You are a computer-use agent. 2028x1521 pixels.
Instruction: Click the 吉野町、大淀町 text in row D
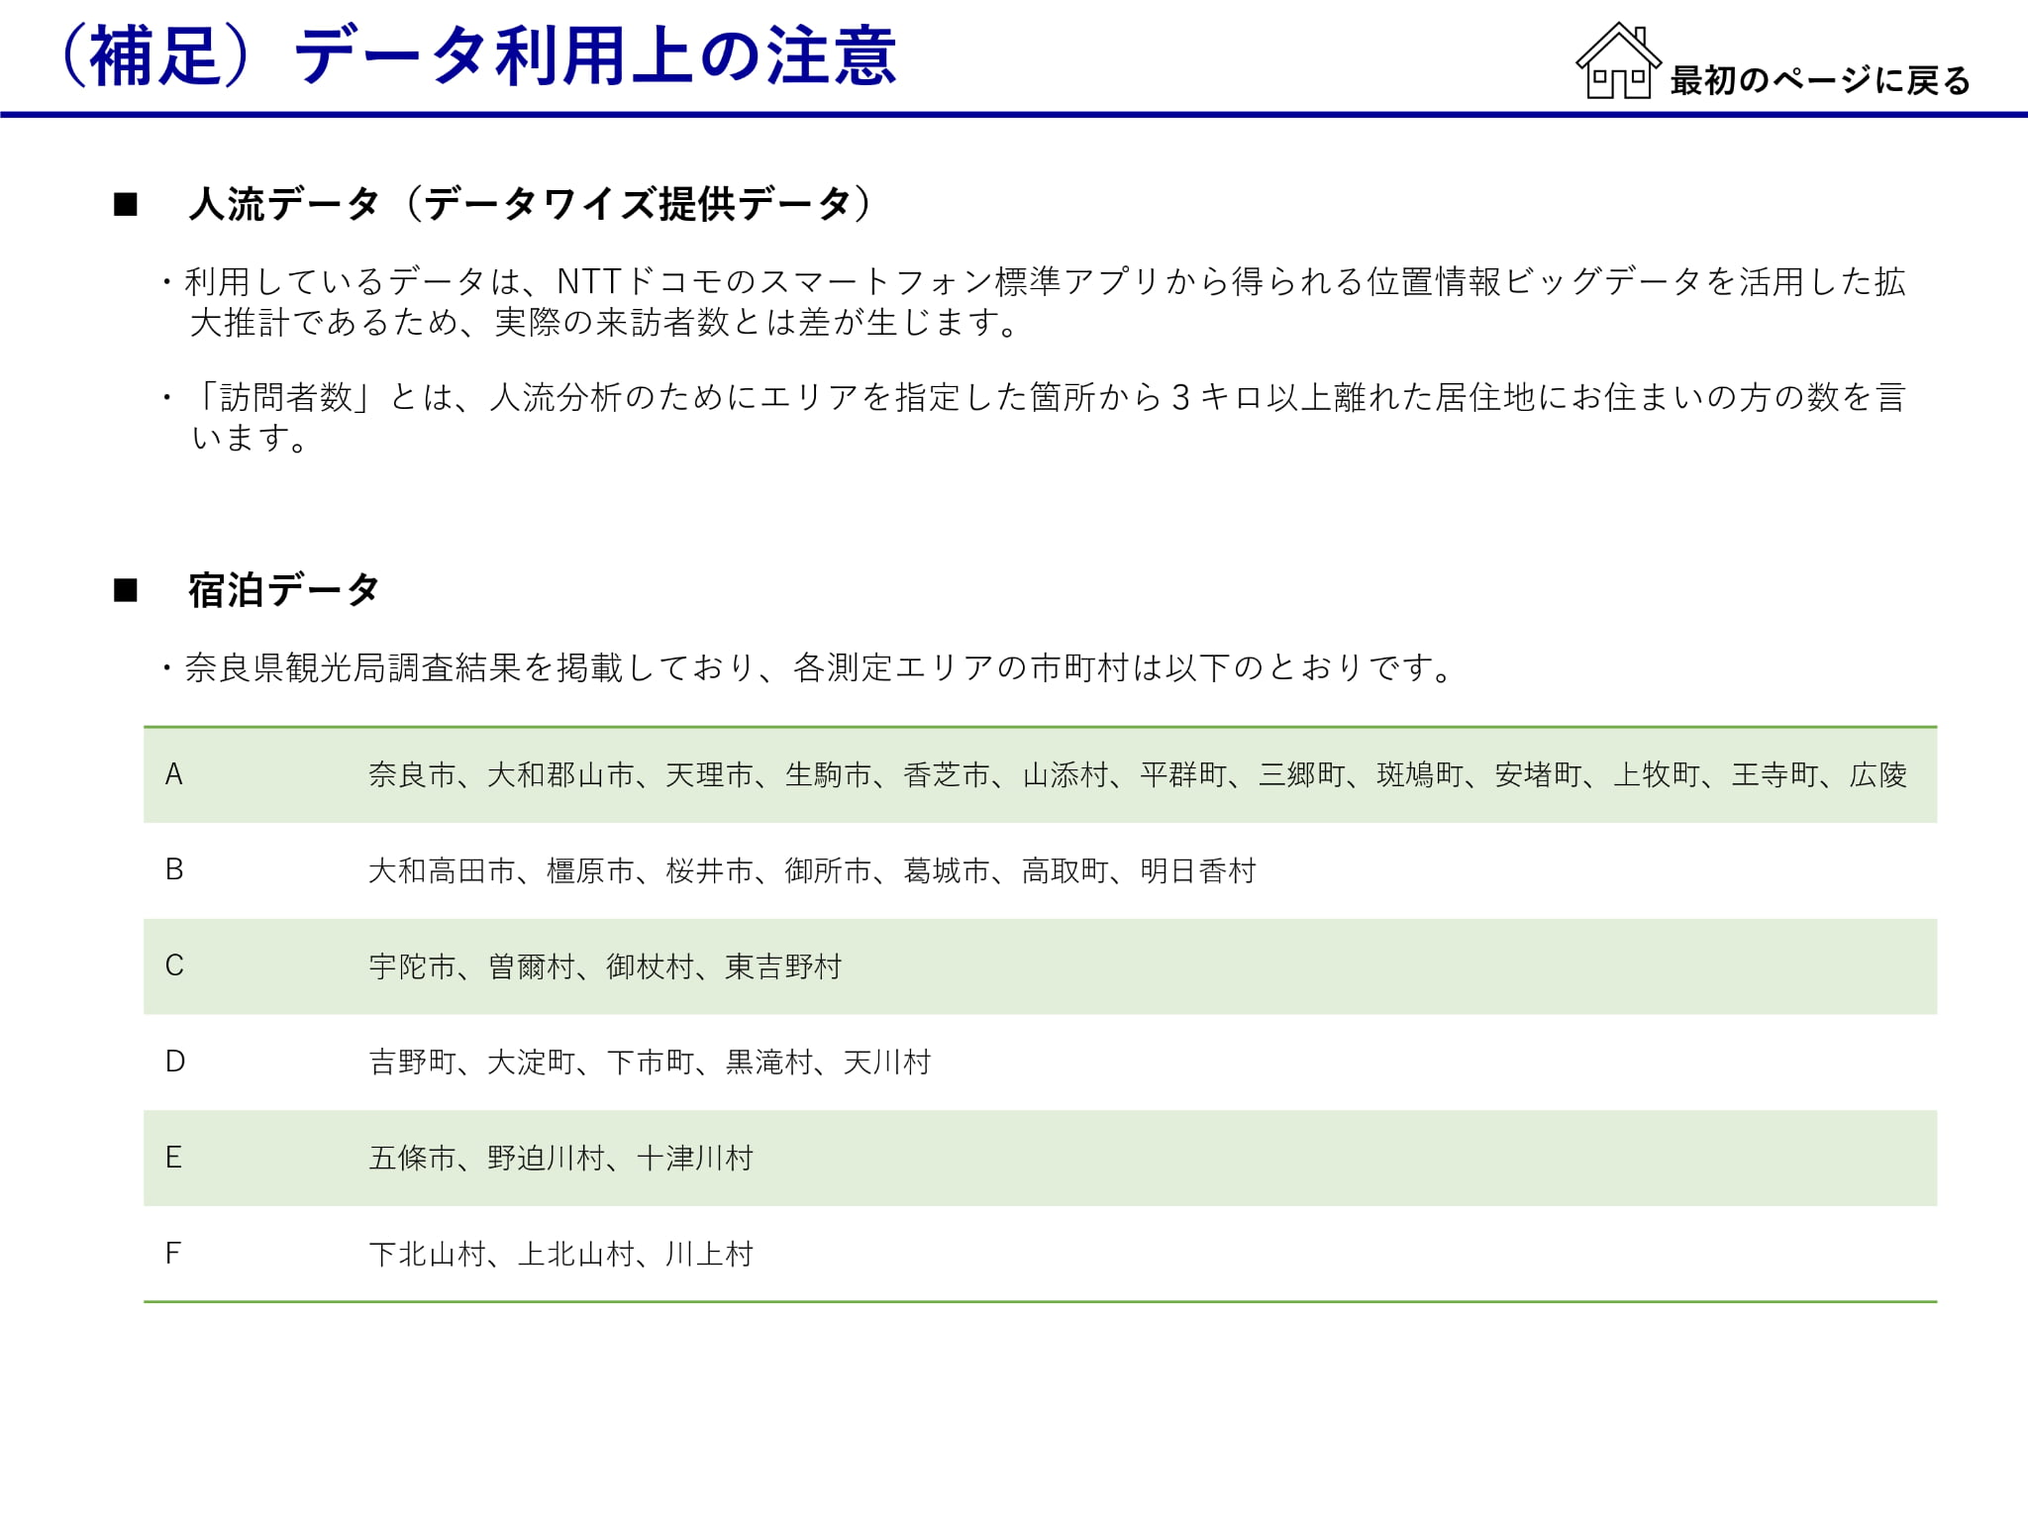click(x=650, y=1063)
